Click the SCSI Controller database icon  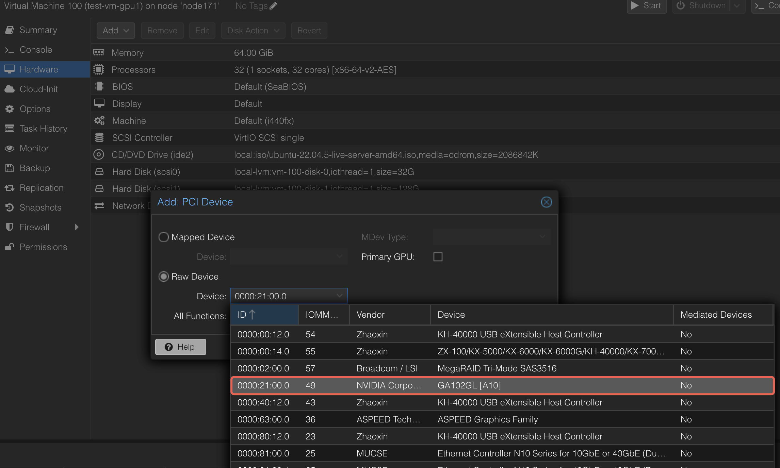tap(99, 138)
